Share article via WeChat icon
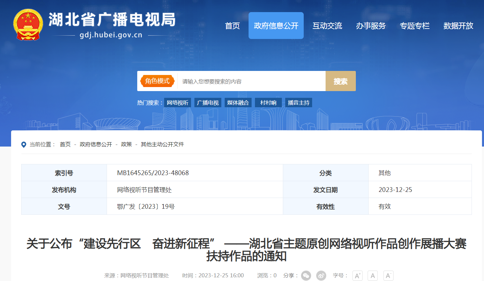The width and height of the screenshot is (484, 281). [306, 276]
